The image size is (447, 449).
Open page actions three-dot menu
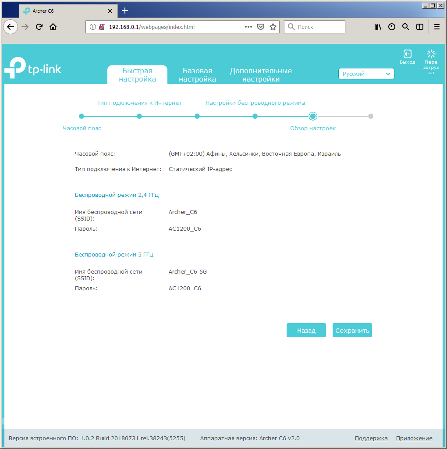click(248, 27)
